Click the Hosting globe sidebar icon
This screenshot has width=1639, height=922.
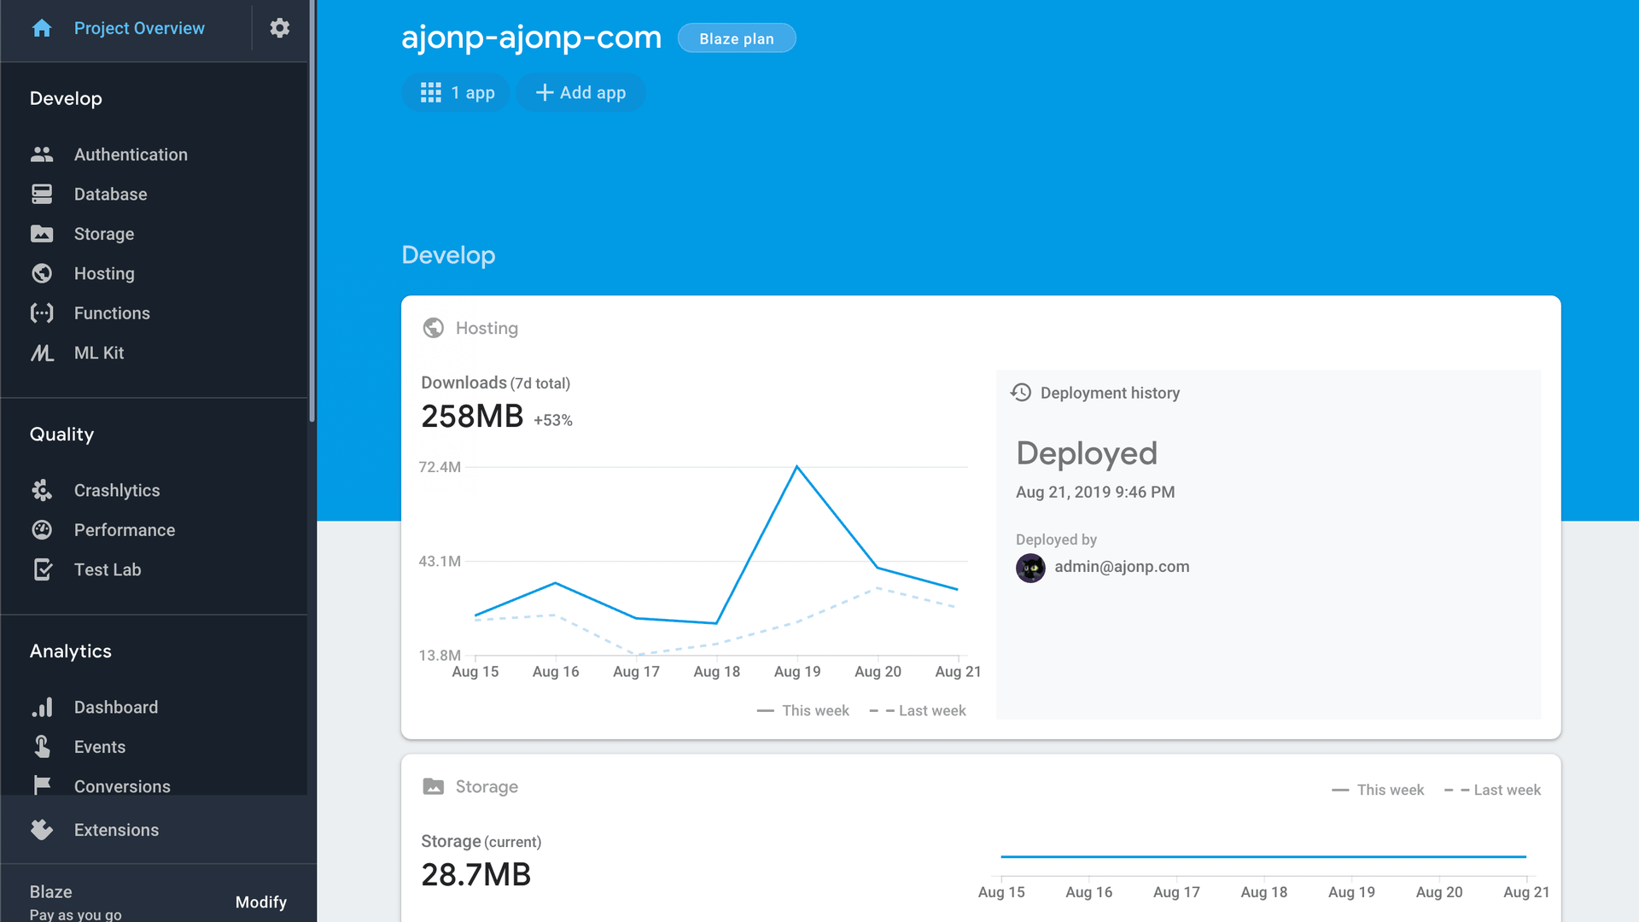coord(42,273)
